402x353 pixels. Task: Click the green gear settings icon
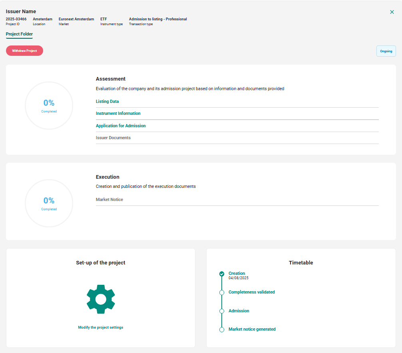(x=101, y=299)
